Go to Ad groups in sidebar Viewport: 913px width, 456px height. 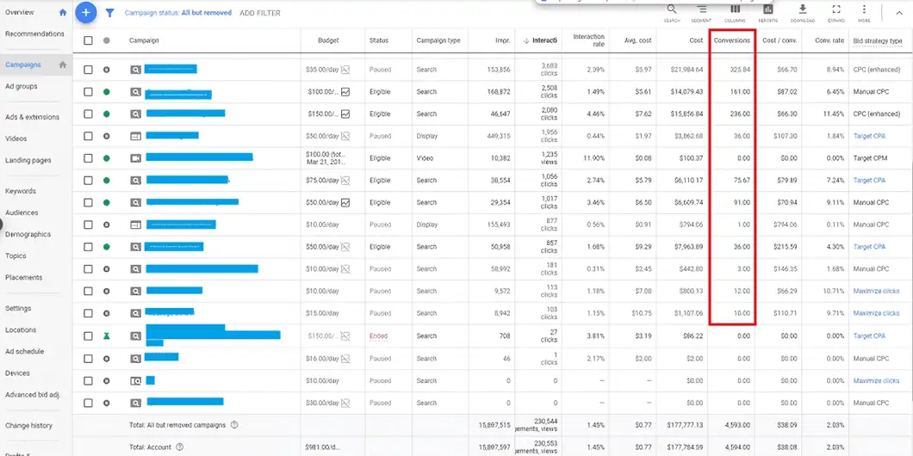pos(22,86)
